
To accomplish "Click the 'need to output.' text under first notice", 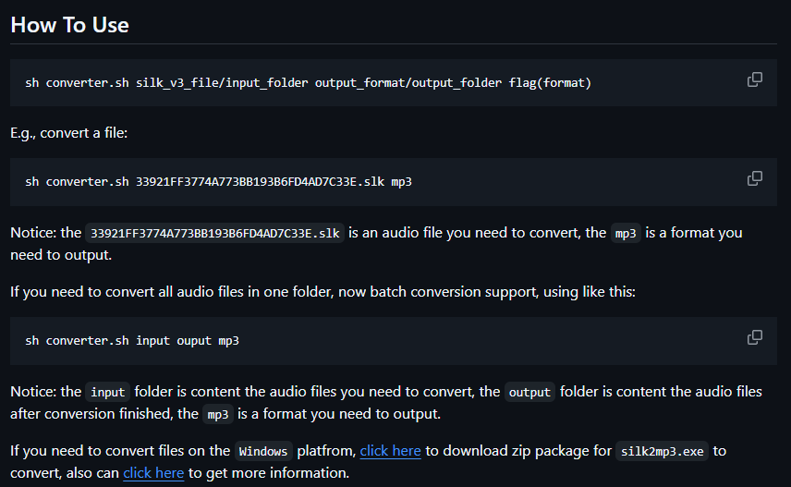I will click(x=61, y=255).
